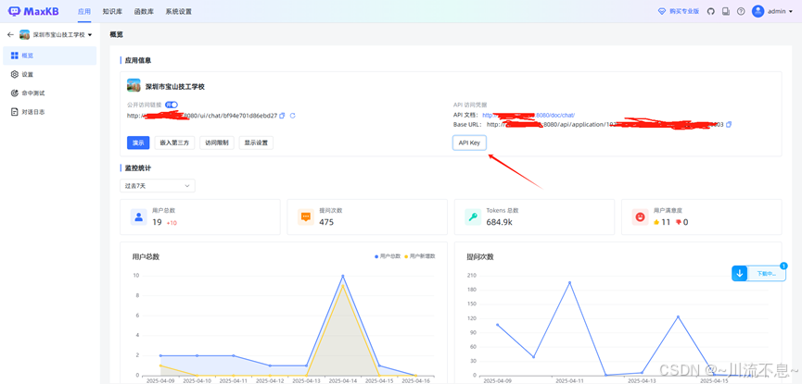
Task: Click the 2025-04-11 peak on 提问次数 chart
Action: [569, 282]
